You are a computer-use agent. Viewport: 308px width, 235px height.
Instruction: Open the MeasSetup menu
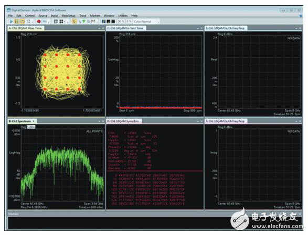(68, 16)
